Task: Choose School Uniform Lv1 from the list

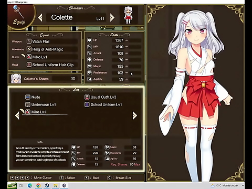Action: (x=103, y=104)
